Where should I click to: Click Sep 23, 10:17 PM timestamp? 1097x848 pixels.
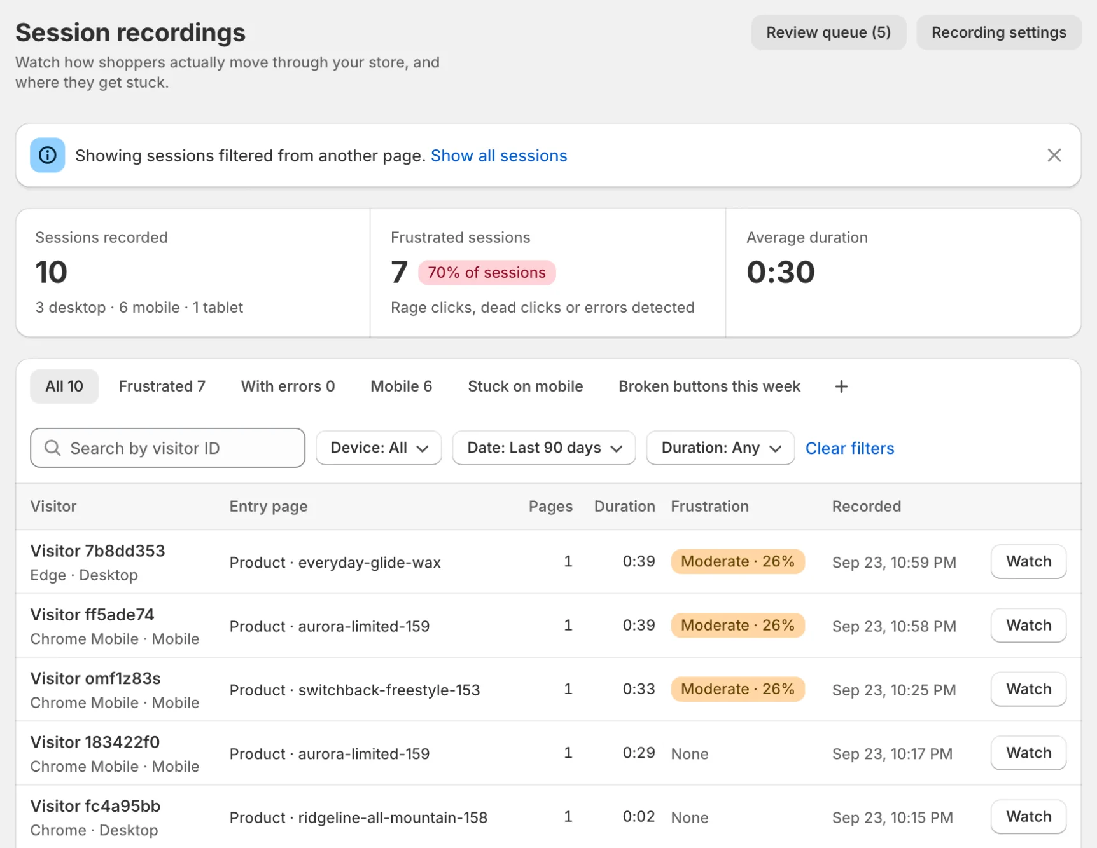892,754
